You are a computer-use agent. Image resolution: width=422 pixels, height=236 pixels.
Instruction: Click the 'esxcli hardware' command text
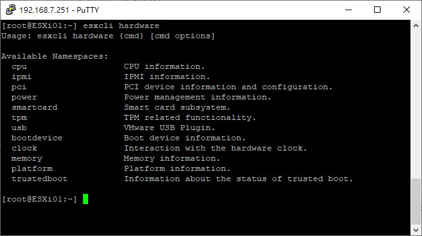click(121, 26)
